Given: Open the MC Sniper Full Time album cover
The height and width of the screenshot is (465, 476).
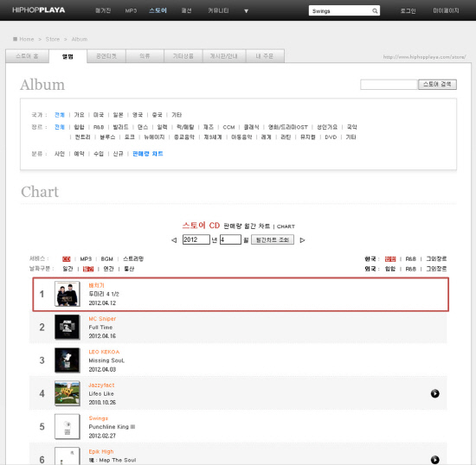Looking at the screenshot, I should (68, 327).
